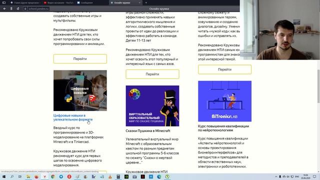
Task: Open Telegram from the taskbar
Action: pyautogui.click(x=61, y=176)
